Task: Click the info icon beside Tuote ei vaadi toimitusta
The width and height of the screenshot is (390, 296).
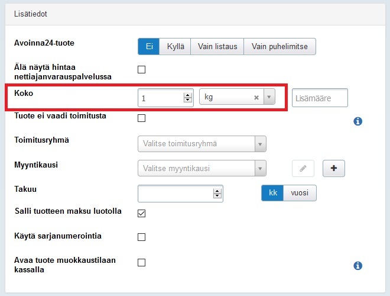Action: (357, 121)
